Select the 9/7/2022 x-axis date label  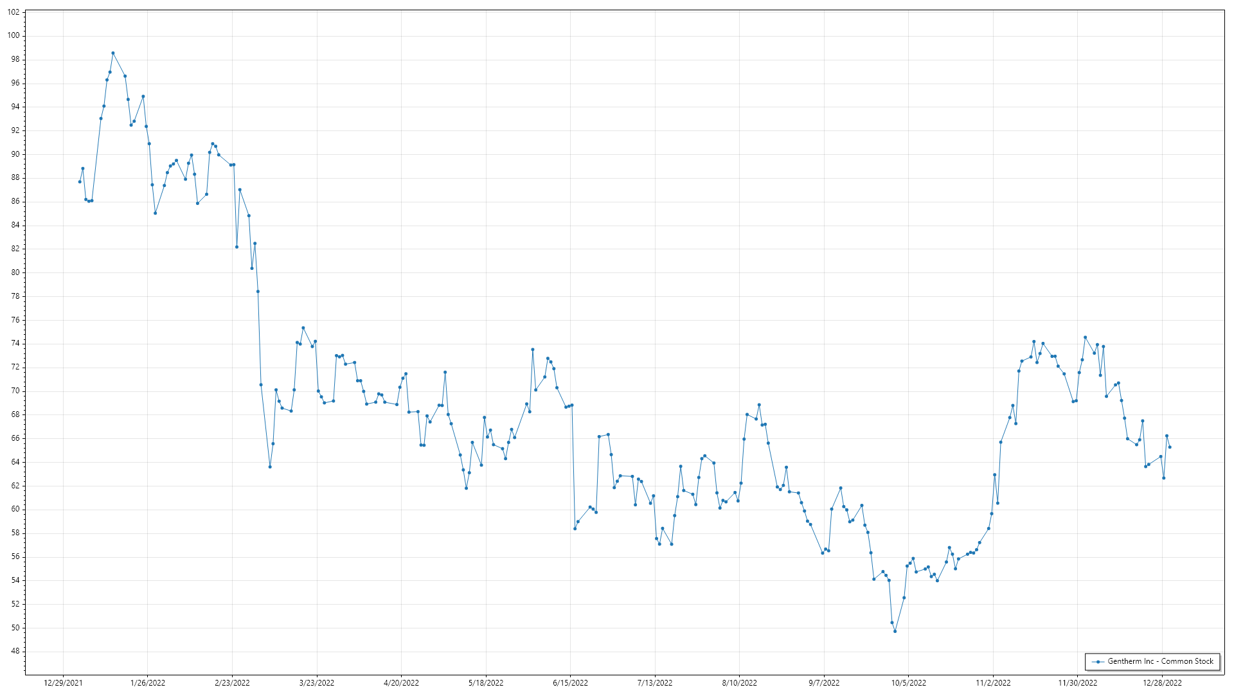[824, 683]
